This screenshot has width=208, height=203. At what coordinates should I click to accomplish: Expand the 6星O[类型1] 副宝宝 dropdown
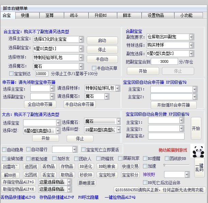[81, 49]
